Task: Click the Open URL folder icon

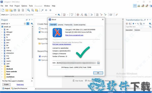Action: 11,10
